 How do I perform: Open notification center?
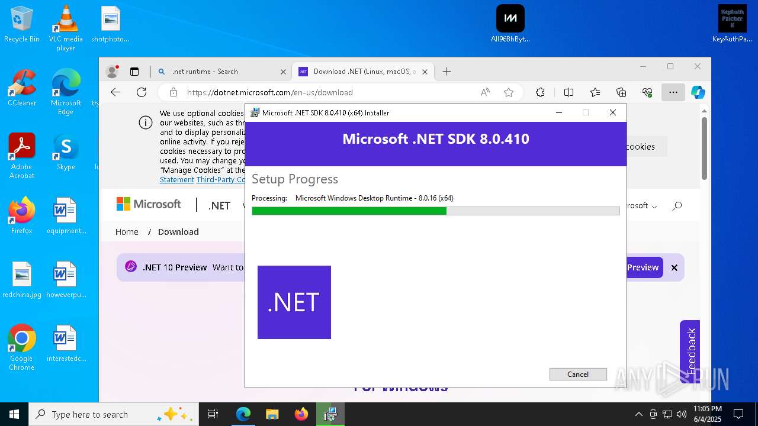pyautogui.click(x=738, y=414)
